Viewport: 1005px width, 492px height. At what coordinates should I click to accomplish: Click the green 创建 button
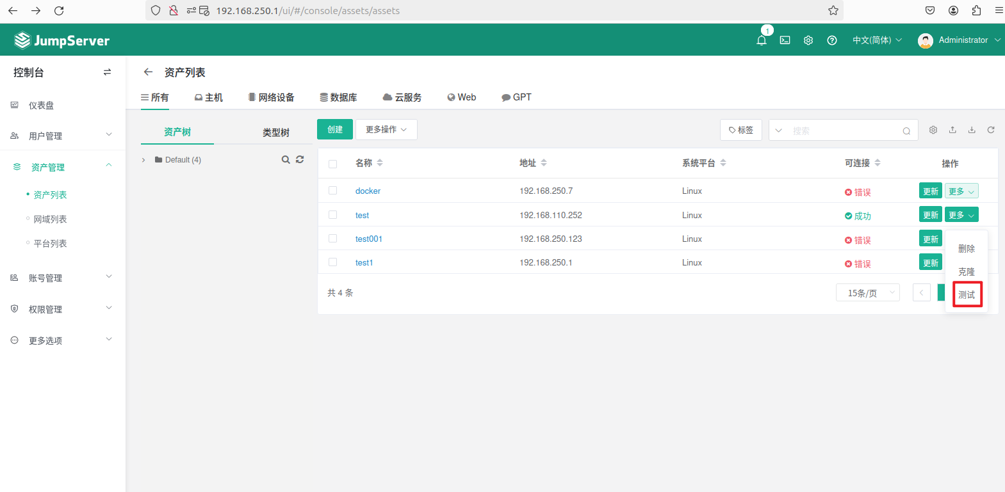pos(334,129)
